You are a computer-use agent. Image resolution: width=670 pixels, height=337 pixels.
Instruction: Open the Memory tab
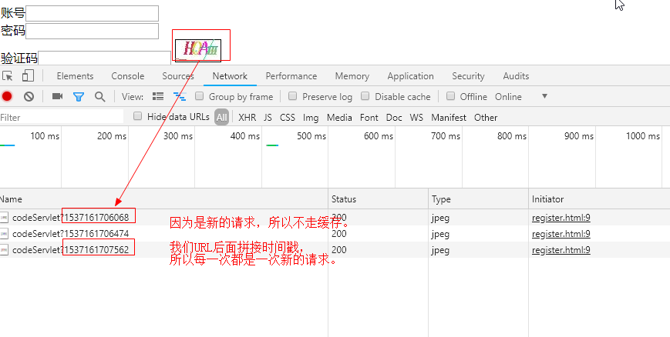click(x=352, y=76)
